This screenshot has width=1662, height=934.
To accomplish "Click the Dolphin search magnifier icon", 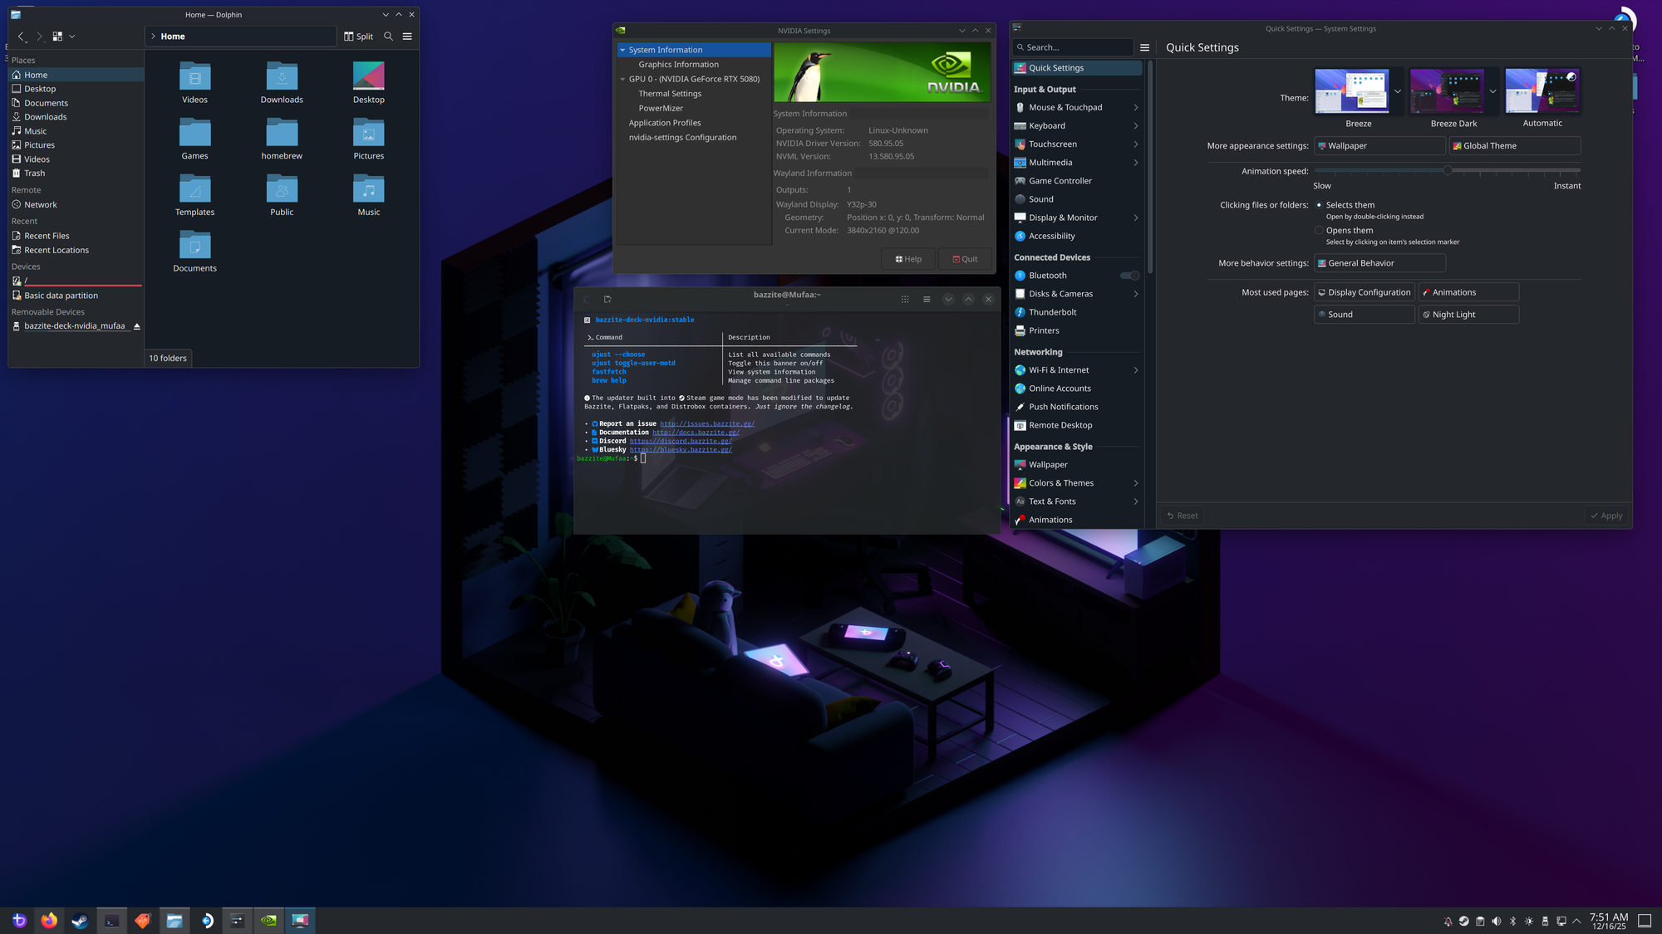I will click(388, 37).
